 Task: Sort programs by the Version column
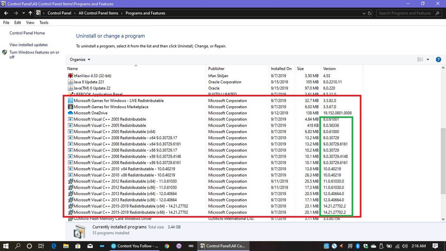click(x=341, y=69)
